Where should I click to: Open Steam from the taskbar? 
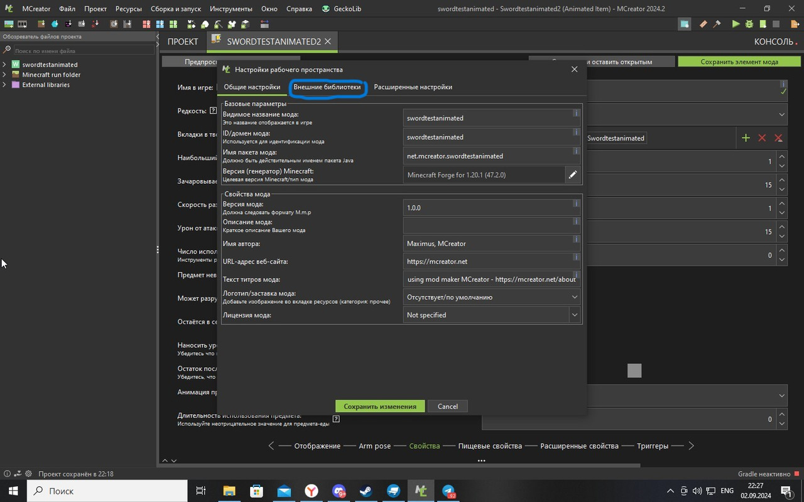pyautogui.click(x=366, y=491)
